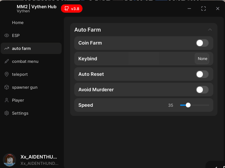
Task: Open the spawner gun tab label
Action: [25, 87]
